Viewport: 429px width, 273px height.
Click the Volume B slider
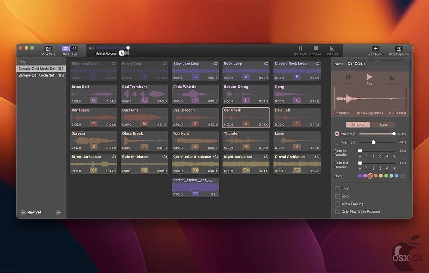(x=377, y=142)
